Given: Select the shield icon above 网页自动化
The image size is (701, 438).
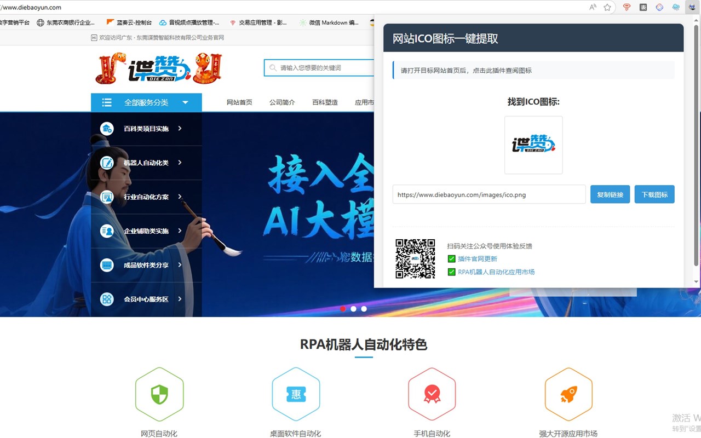Looking at the screenshot, I should pyautogui.click(x=159, y=393).
